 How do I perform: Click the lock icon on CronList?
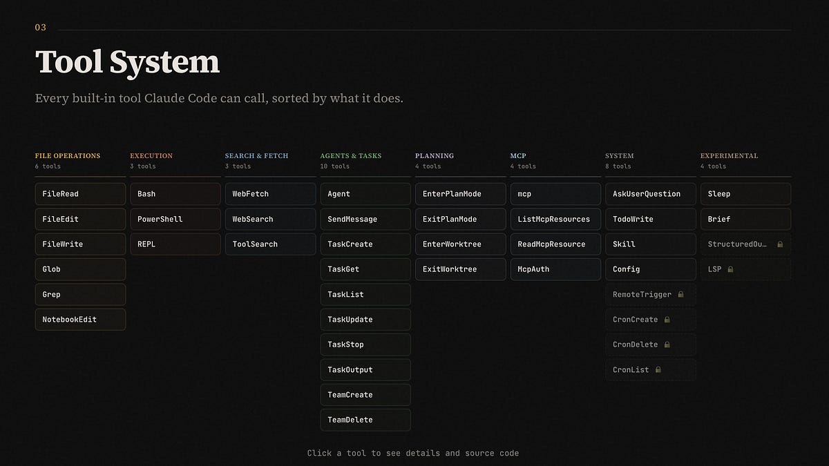[x=658, y=369]
